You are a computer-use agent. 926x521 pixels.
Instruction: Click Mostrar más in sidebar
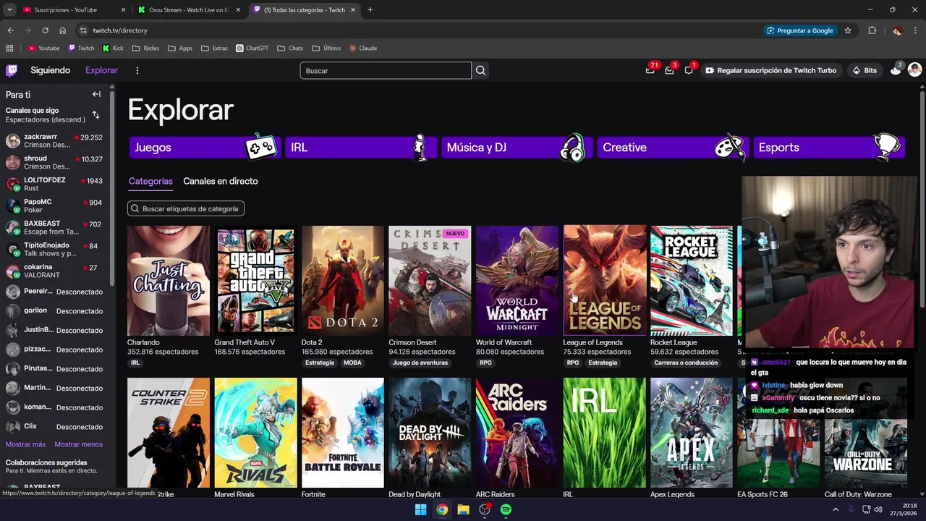[25, 444]
